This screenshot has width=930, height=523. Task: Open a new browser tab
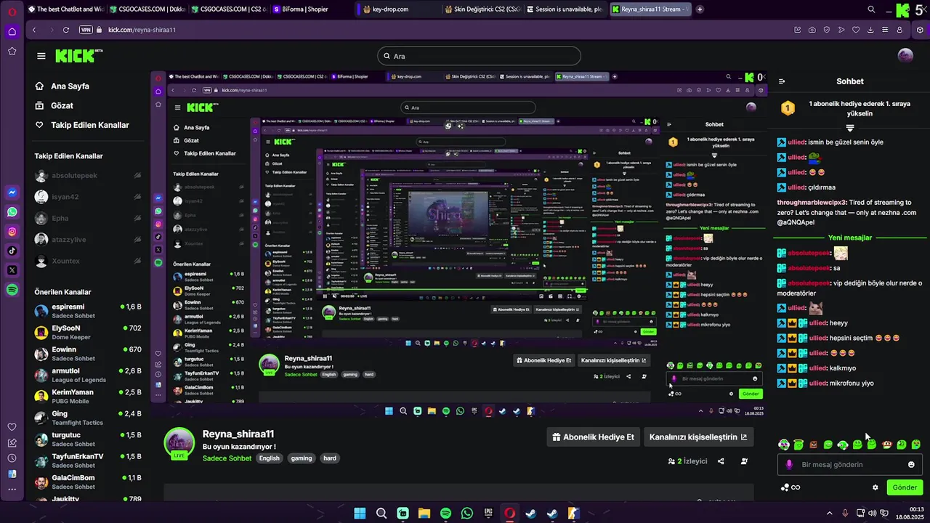point(700,9)
